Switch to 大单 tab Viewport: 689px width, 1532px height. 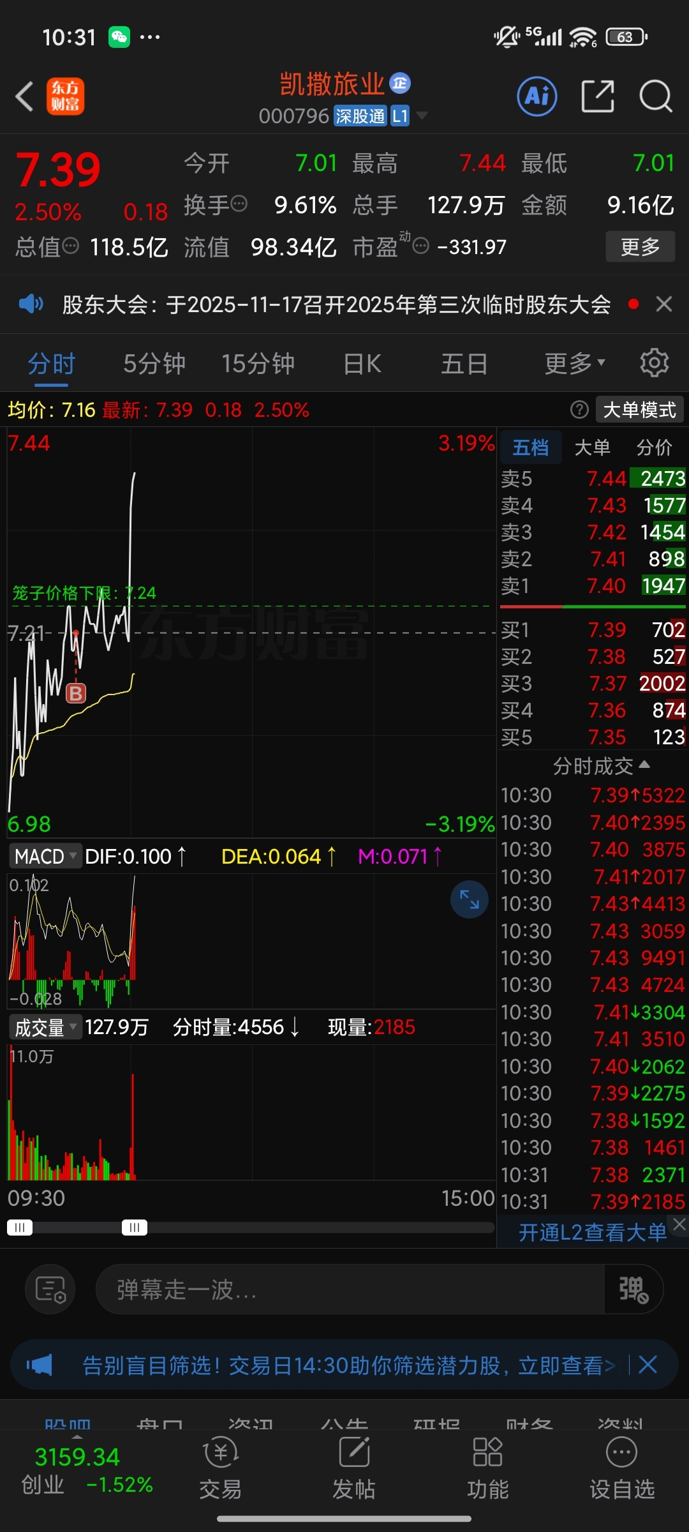(x=592, y=447)
